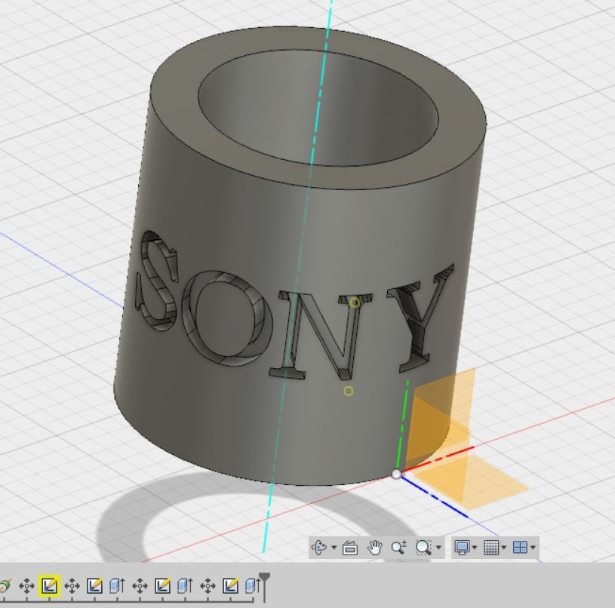The height and width of the screenshot is (608, 615).
Task: Click the white origin point
Action: point(396,474)
